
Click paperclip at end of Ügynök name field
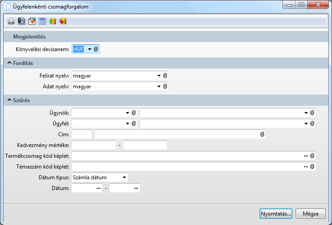click(312, 113)
